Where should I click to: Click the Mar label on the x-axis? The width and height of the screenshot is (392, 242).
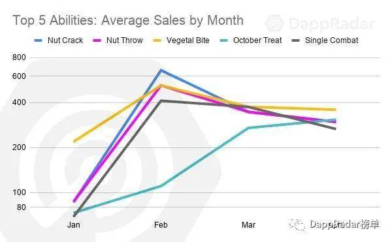pyautogui.click(x=248, y=225)
